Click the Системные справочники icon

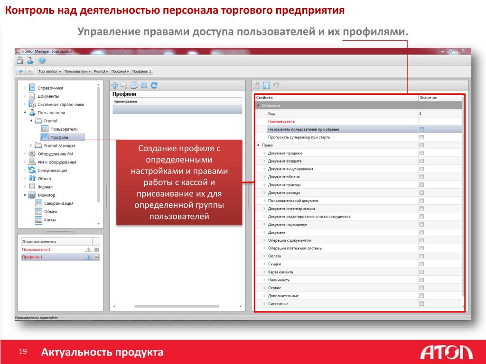tap(32, 104)
